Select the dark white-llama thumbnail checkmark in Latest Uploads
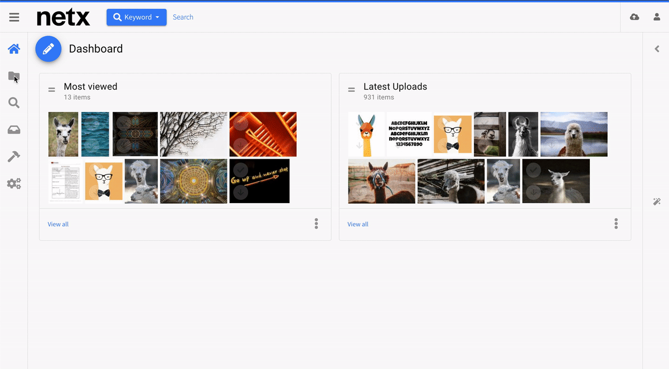The width and height of the screenshot is (669, 369). tap(534, 170)
